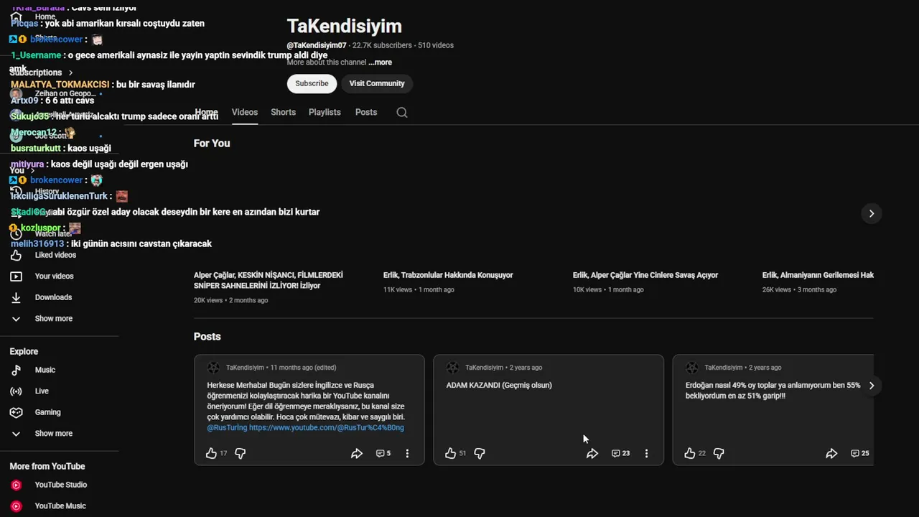Open the Music entry under Explore

tap(45, 370)
